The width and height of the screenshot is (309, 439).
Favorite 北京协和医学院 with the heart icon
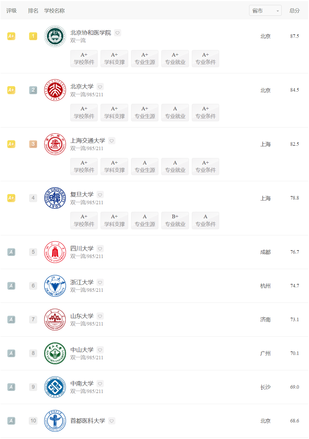click(117, 33)
